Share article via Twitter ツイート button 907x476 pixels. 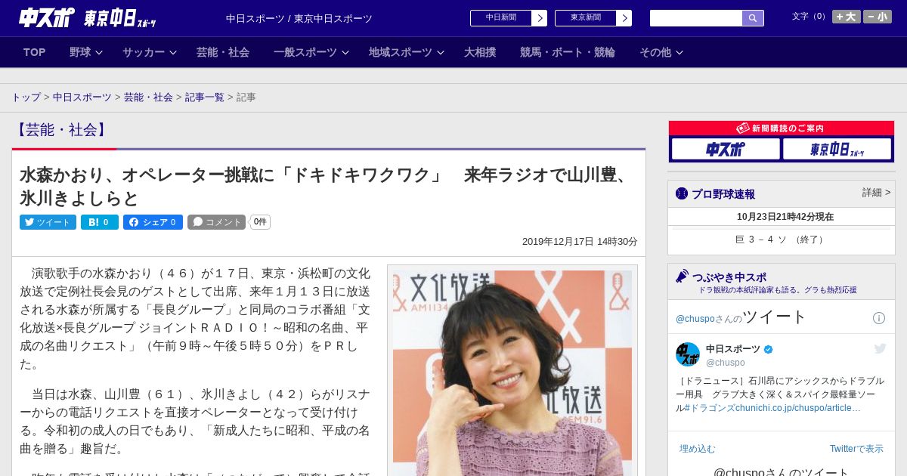coord(48,222)
